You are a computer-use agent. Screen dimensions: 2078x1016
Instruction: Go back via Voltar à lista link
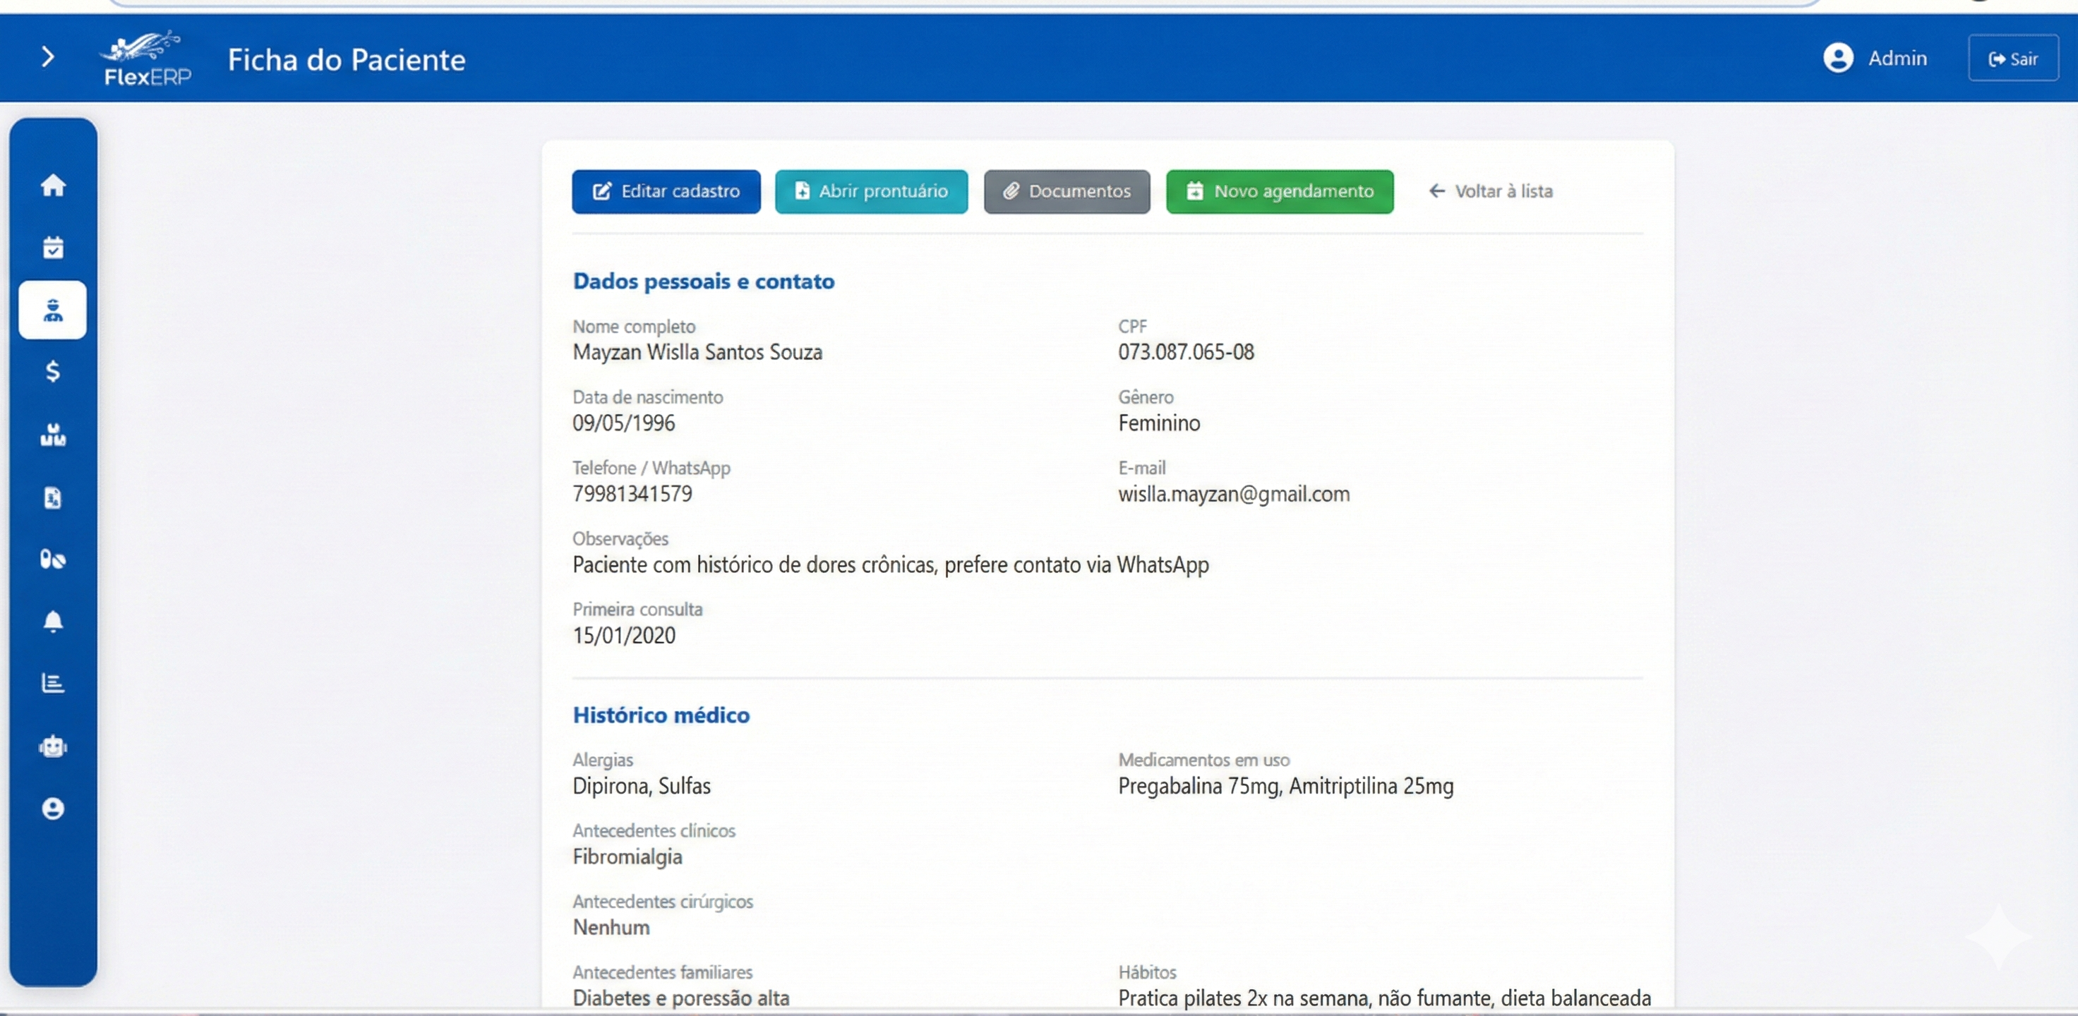(x=1490, y=191)
